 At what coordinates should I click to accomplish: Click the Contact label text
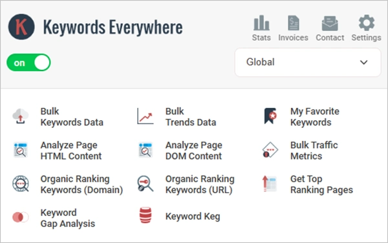coord(330,37)
